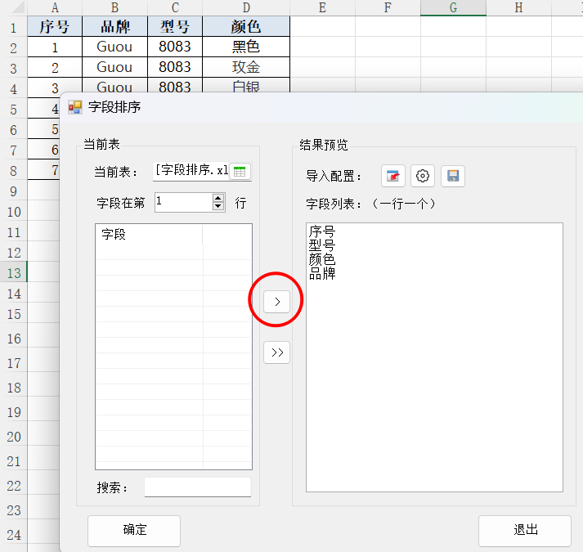Select row 1 header in spreadsheet
The image size is (583, 552).
[13, 27]
